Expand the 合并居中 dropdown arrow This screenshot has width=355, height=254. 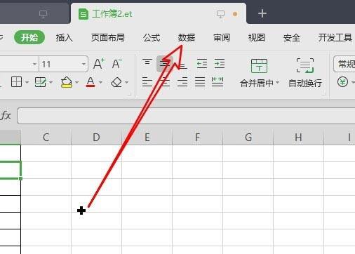(x=277, y=82)
